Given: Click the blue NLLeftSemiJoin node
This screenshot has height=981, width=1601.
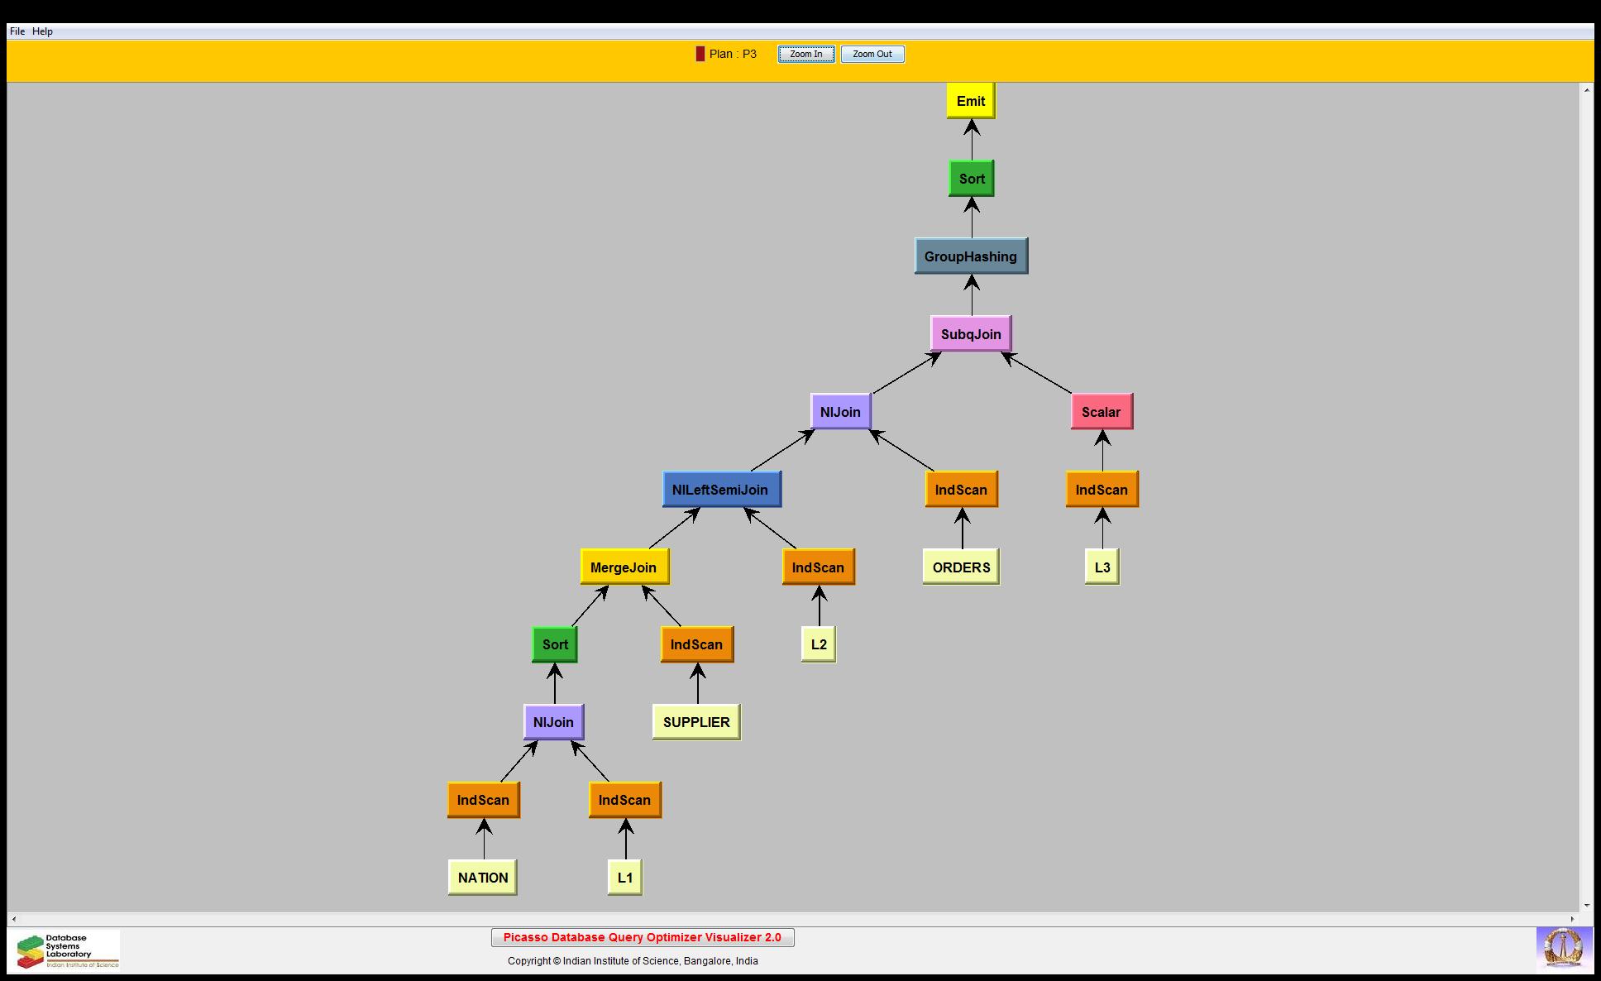Looking at the screenshot, I should point(720,490).
